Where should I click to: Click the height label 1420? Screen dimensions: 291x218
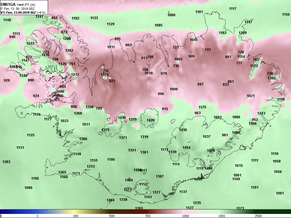coord(150,120)
